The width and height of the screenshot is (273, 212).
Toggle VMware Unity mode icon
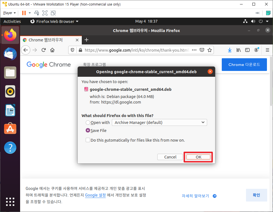[x=53, y=13]
